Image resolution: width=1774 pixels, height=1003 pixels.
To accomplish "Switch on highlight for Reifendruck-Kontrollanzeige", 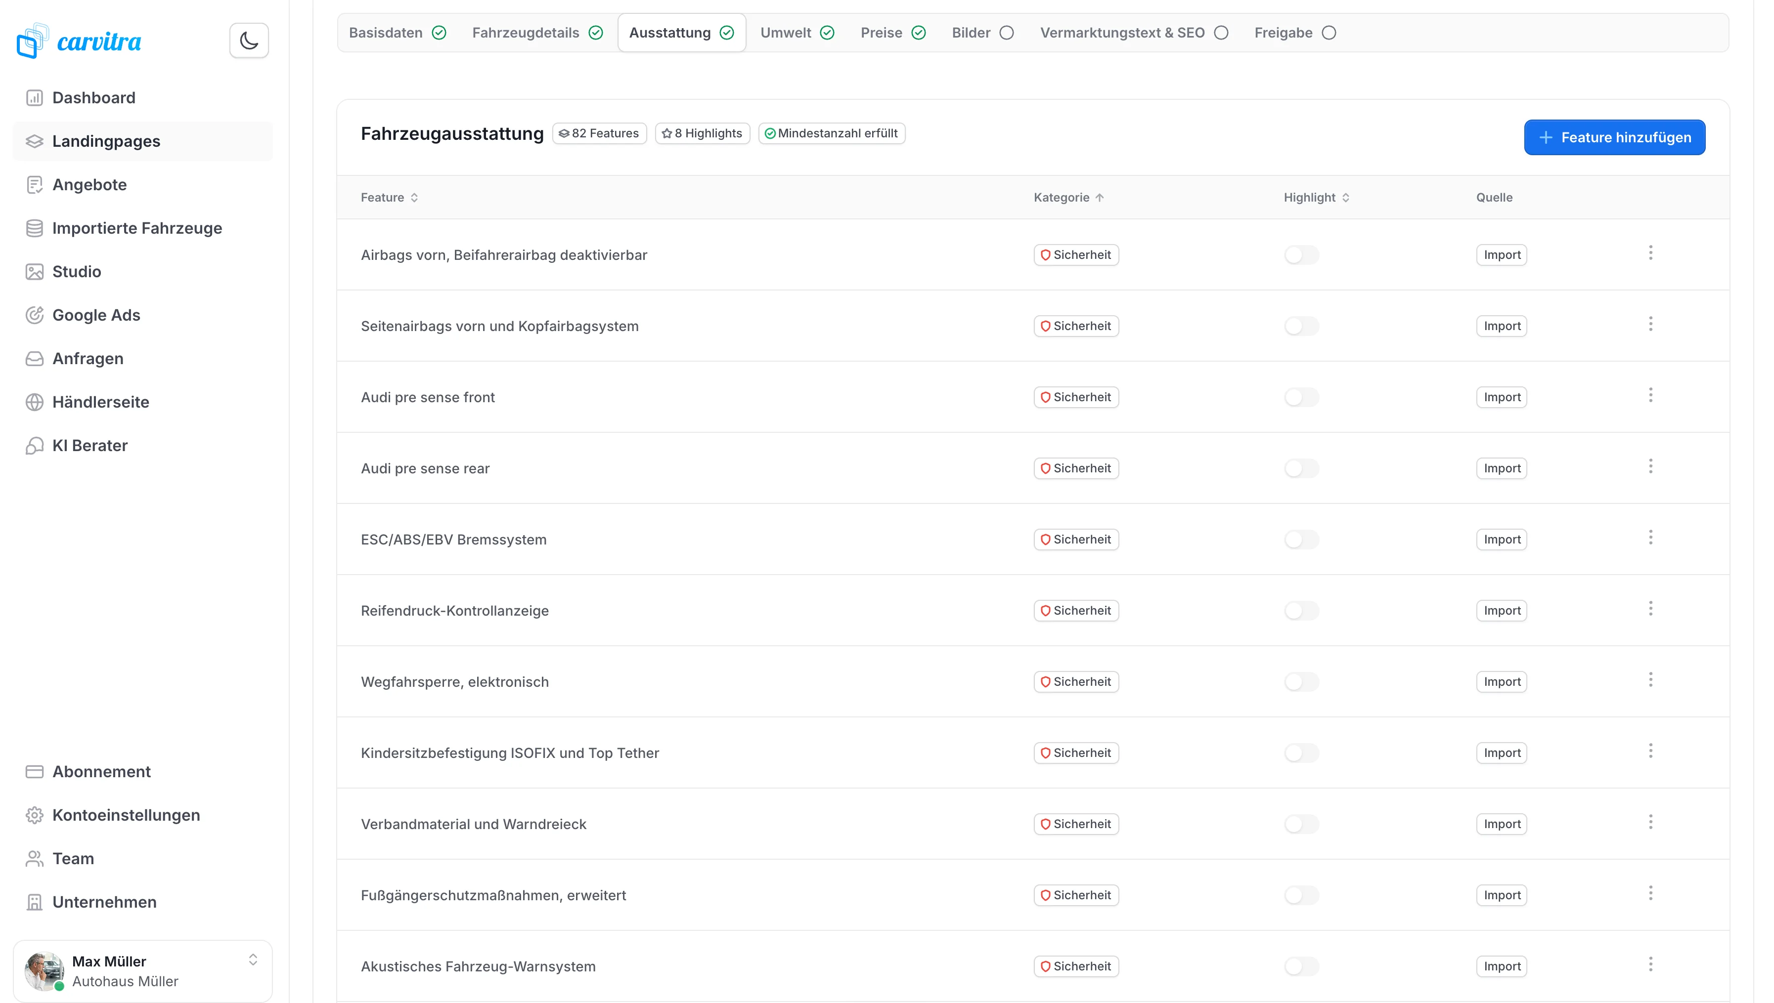I will pos(1301,610).
